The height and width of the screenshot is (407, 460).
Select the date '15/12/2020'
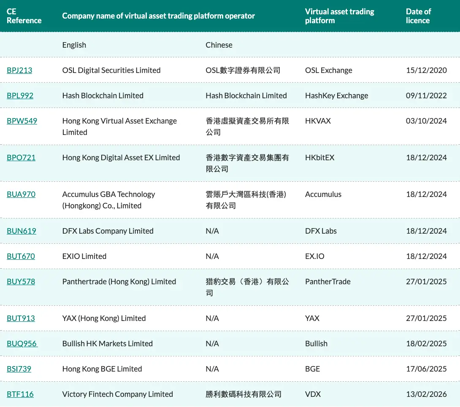pos(426,70)
